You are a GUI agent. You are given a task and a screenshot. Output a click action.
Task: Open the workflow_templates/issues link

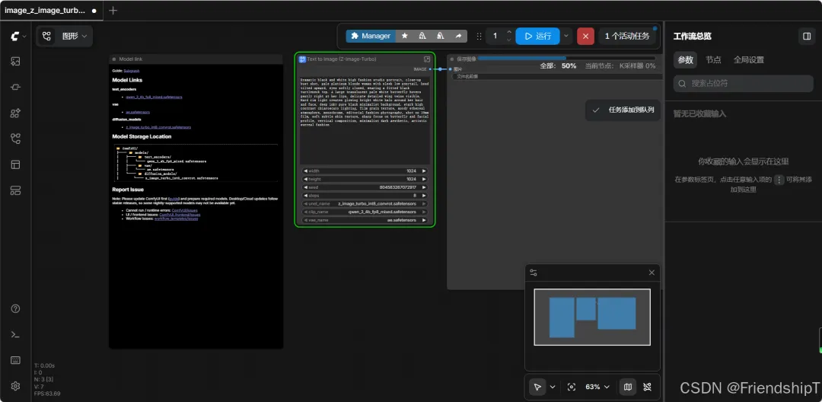pyautogui.click(x=176, y=219)
